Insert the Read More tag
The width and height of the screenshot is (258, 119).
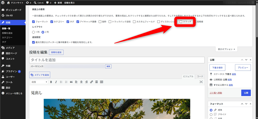96,82
